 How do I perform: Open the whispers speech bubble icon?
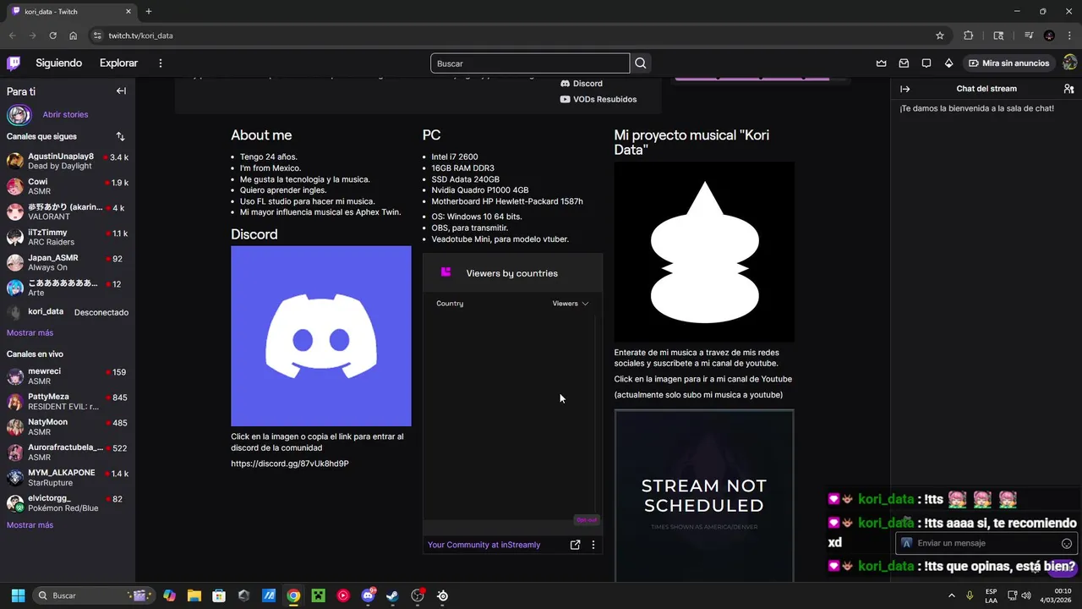point(926,63)
